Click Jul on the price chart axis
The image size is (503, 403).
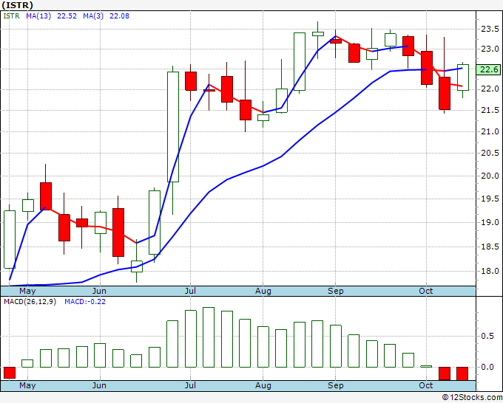coord(190,291)
